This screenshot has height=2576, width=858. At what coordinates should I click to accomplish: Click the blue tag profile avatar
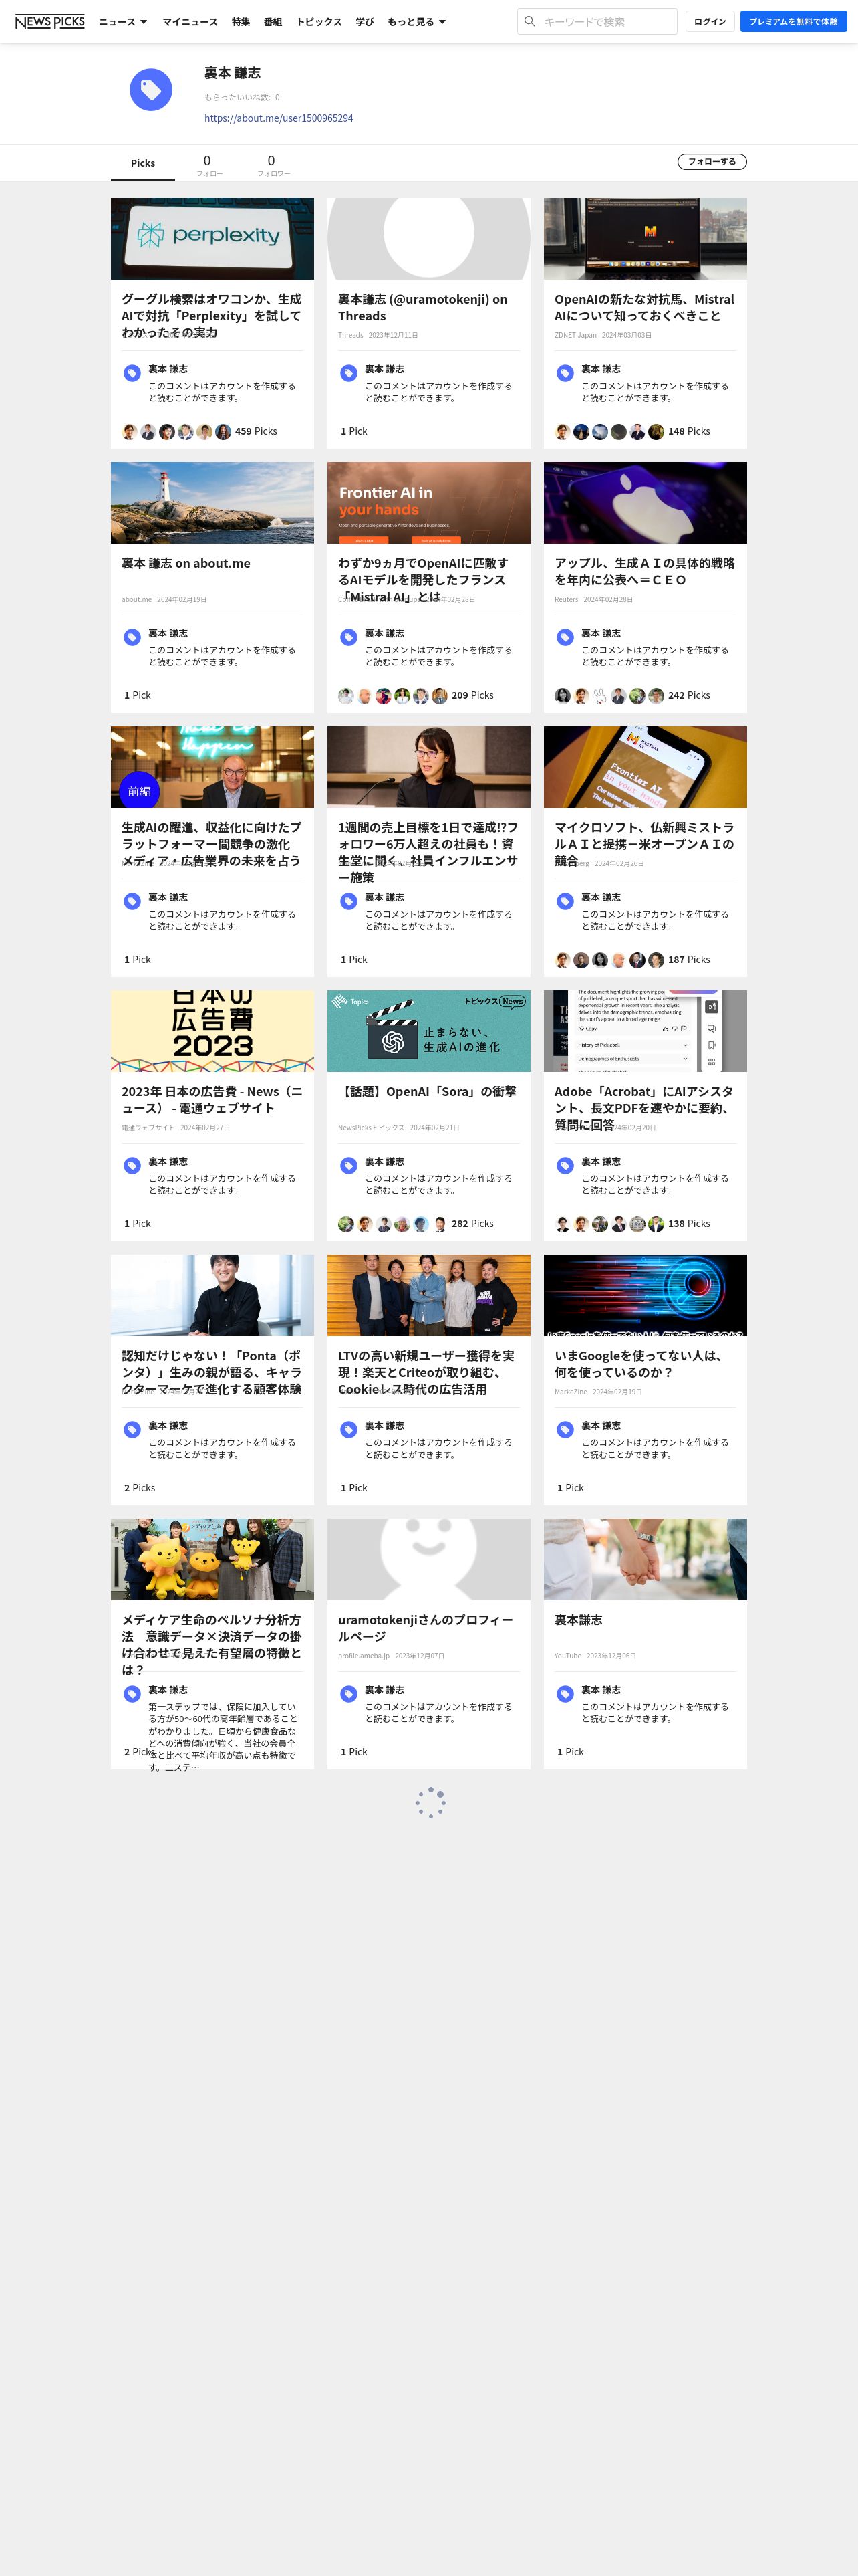pyautogui.click(x=151, y=90)
